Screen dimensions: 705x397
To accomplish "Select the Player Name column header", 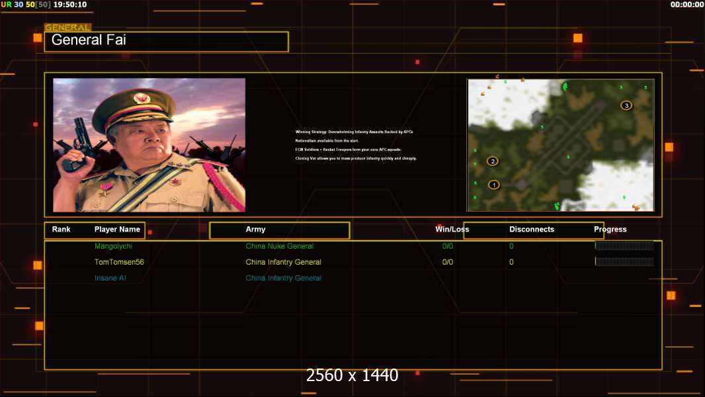I will click(117, 230).
